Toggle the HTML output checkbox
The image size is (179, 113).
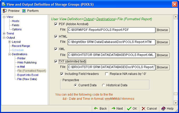click(x=56, y=37)
